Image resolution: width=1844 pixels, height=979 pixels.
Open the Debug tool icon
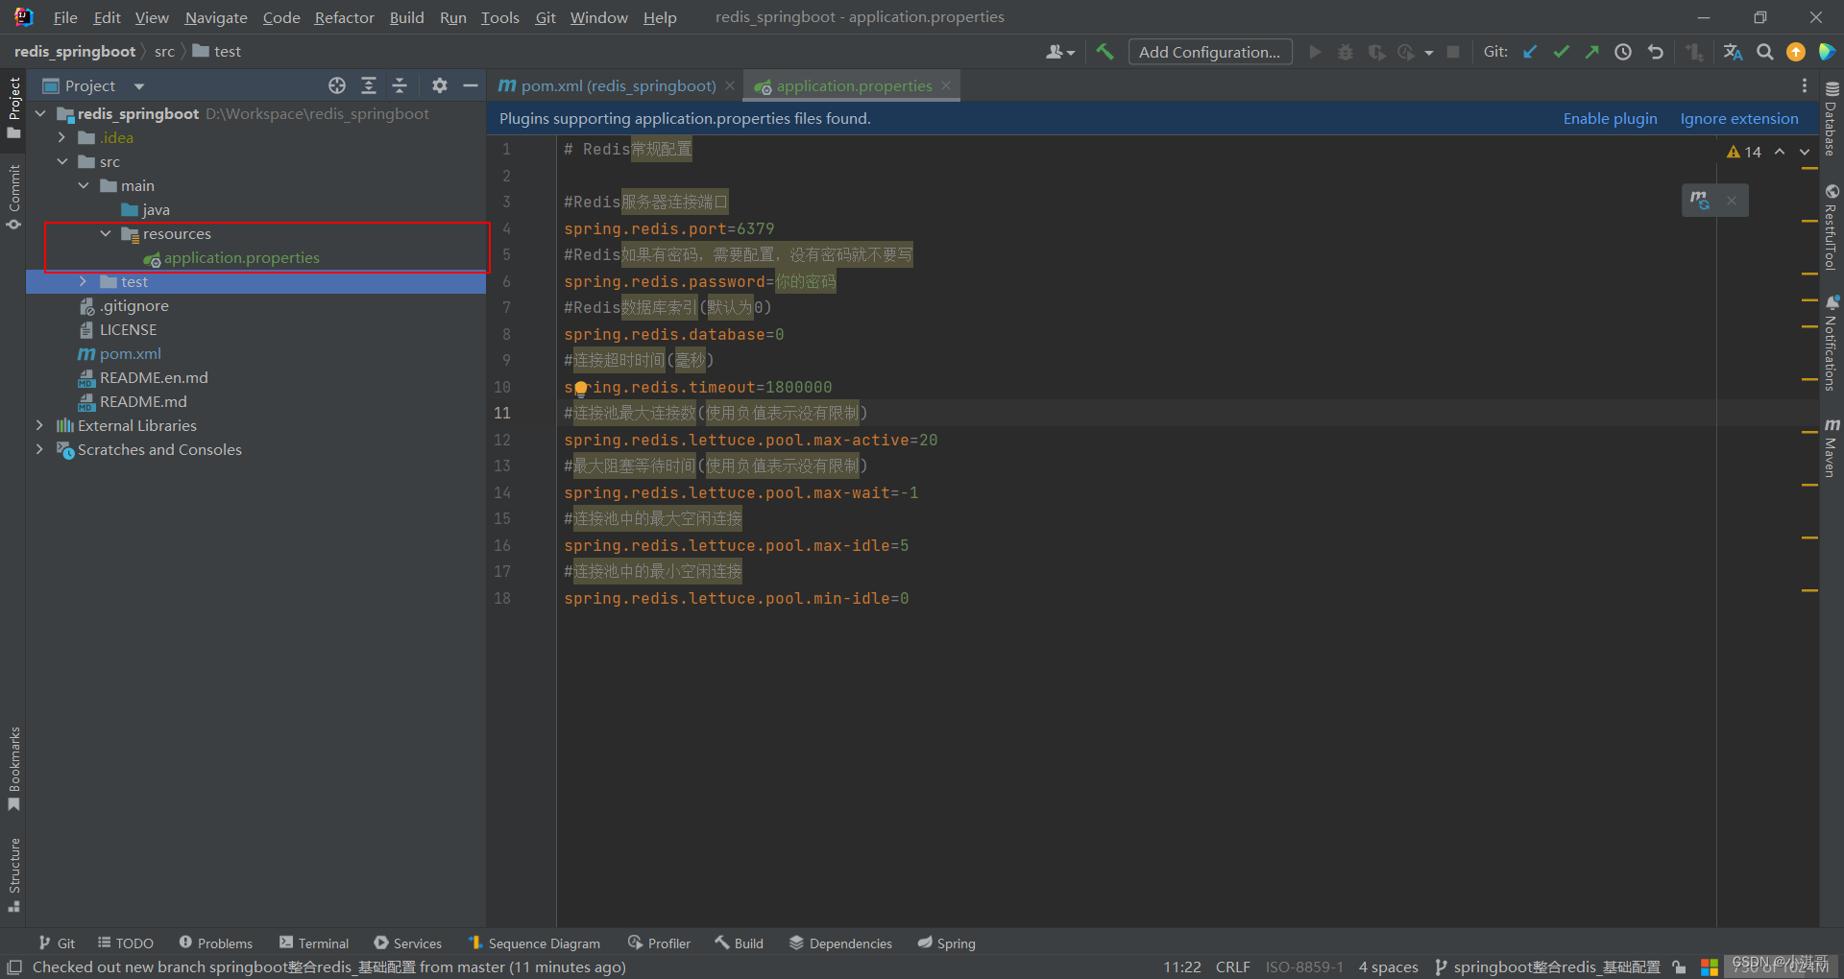[1346, 52]
